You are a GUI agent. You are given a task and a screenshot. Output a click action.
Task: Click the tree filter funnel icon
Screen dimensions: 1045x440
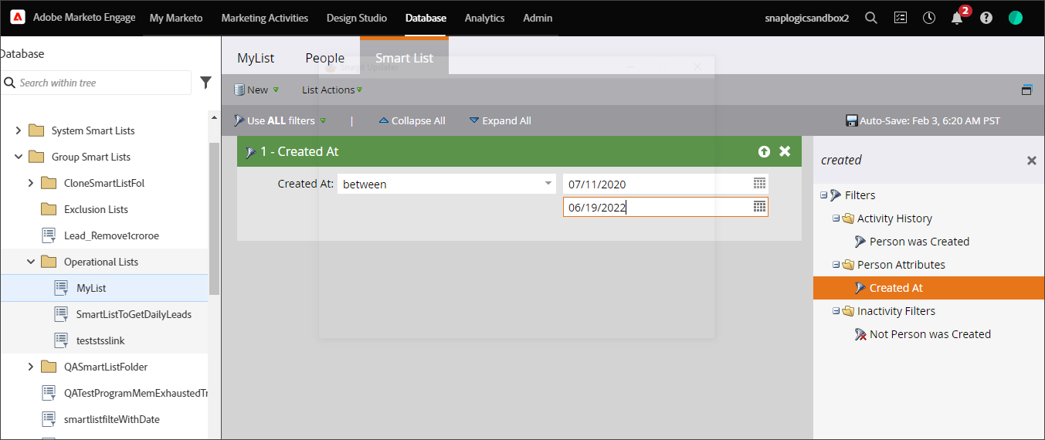206,83
